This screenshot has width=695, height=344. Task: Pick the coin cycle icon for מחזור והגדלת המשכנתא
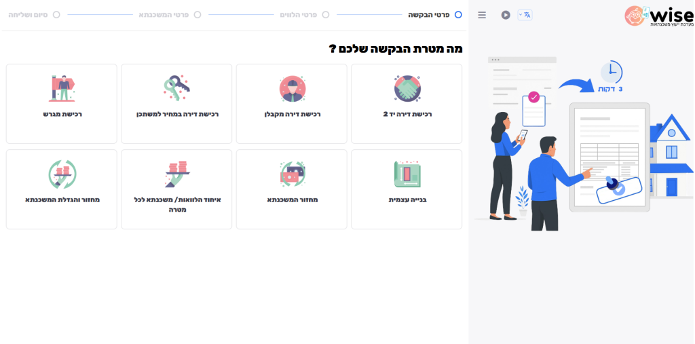click(x=62, y=174)
